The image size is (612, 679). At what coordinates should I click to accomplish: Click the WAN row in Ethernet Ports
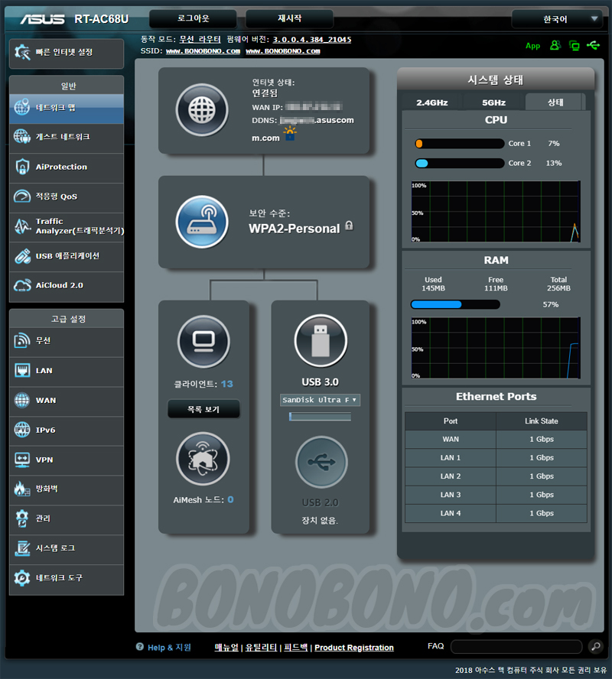coord(496,439)
